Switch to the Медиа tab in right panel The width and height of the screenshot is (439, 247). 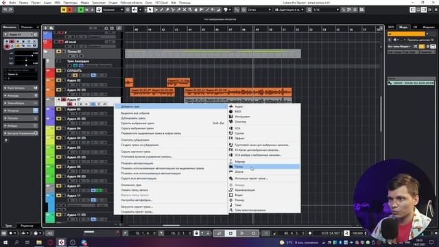click(x=403, y=27)
